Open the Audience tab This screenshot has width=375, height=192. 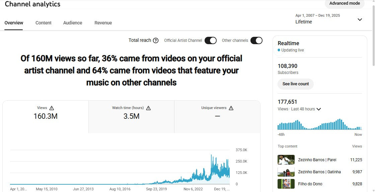[73, 23]
